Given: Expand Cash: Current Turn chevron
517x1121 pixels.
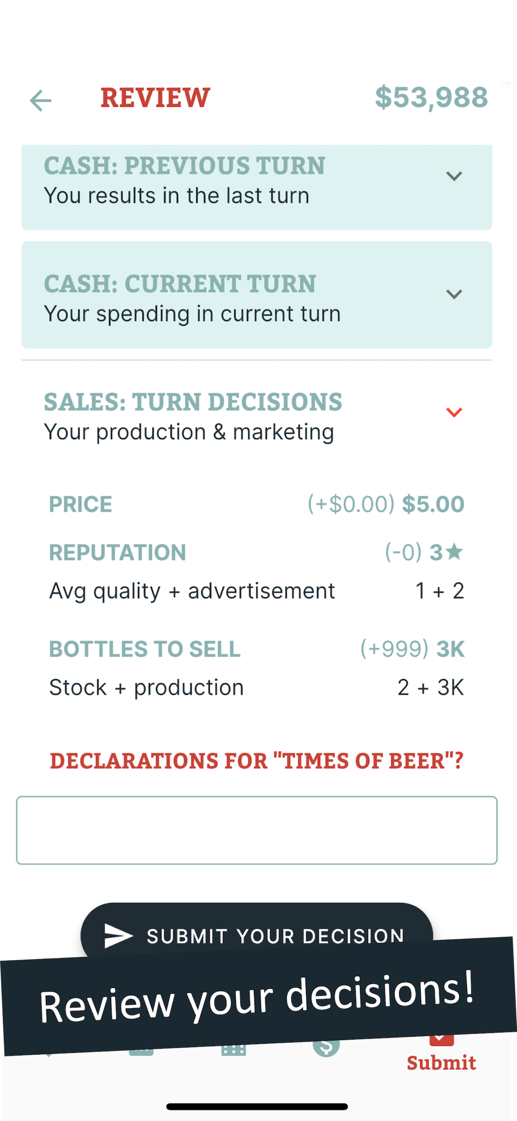Looking at the screenshot, I should (x=454, y=294).
